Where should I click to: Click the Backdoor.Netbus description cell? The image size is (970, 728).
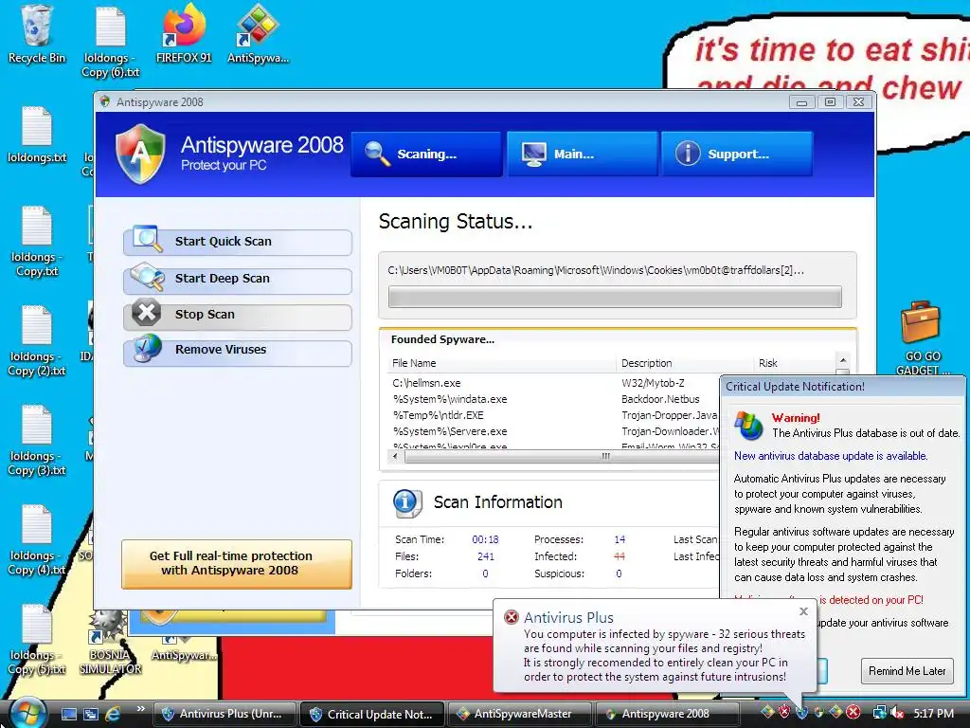click(x=660, y=399)
